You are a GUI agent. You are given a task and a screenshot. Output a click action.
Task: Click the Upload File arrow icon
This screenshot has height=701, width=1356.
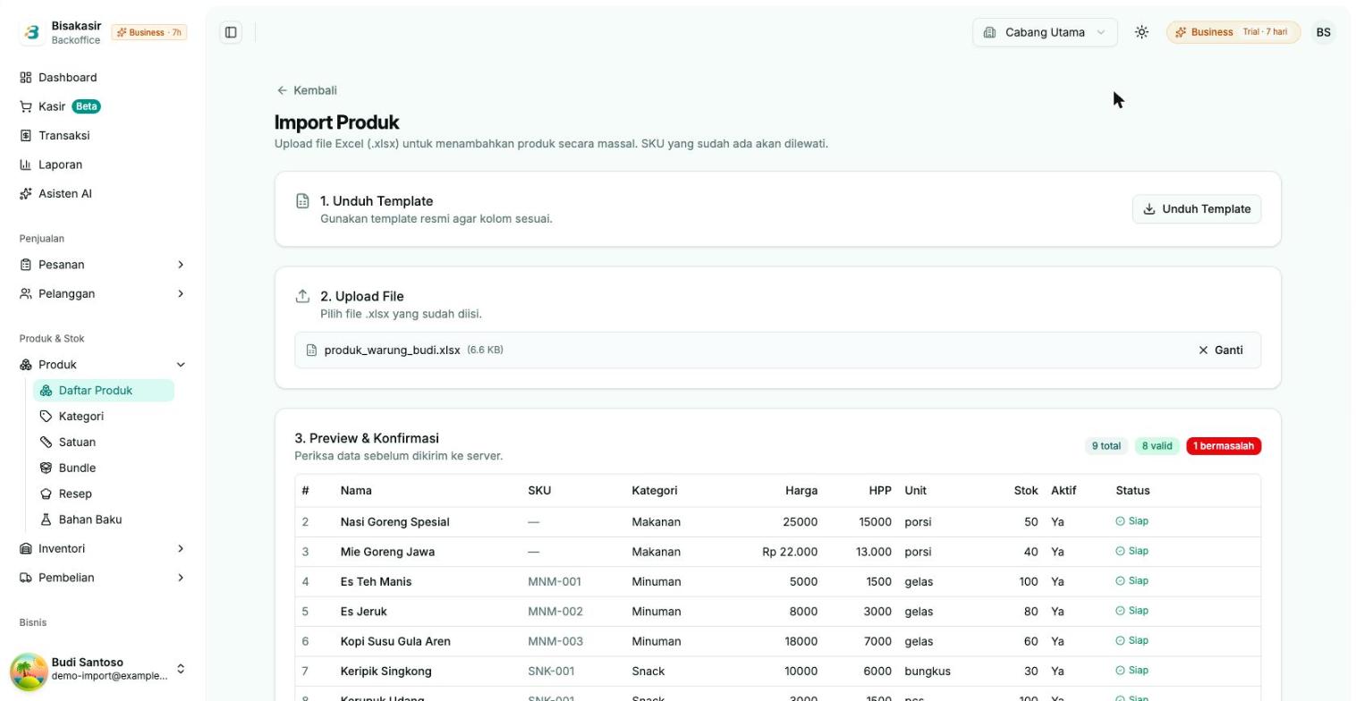pyautogui.click(x=302, y=296)
